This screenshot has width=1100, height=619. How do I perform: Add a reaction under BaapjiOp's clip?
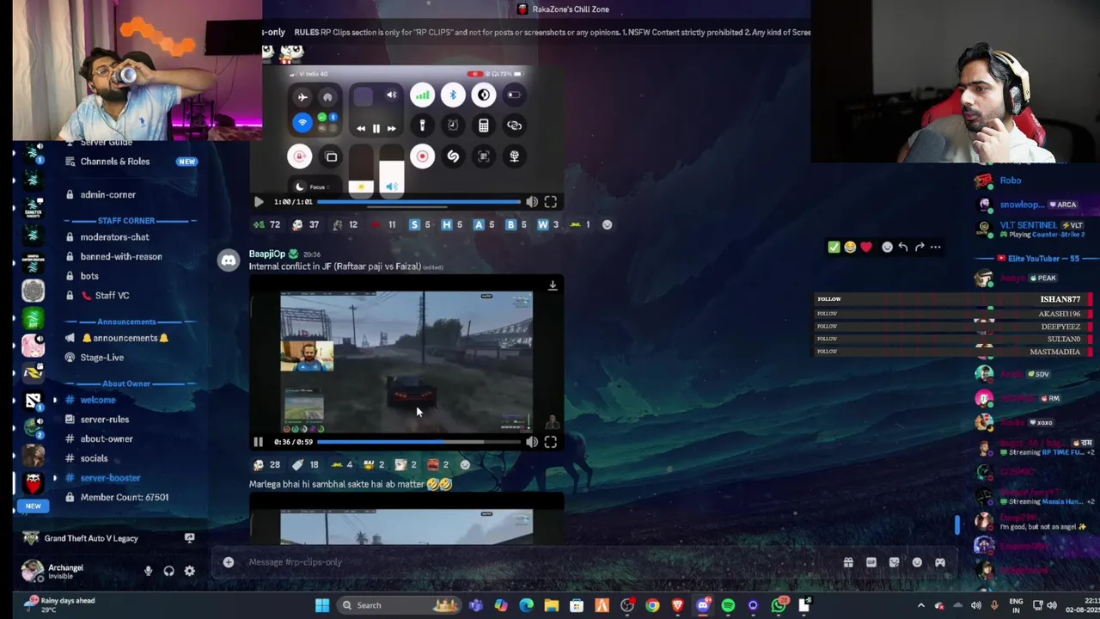pyautogui.click(x=465, y=464)
